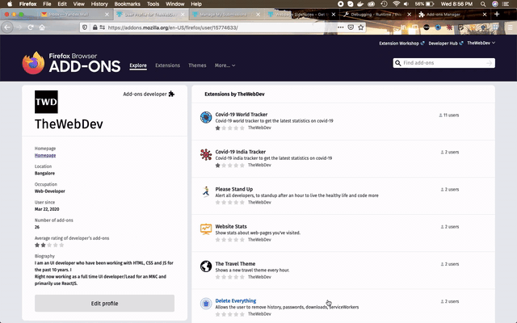Expand the More... navigation dropdown
The image size is (517, 323).
(225, 65)
